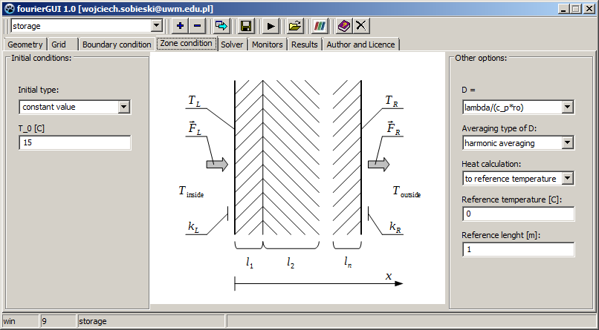The height and width of the screenshot is (330, 599).
Task: Open the purple help book icon
Action: pyautogui.click(x=343, y=26)
